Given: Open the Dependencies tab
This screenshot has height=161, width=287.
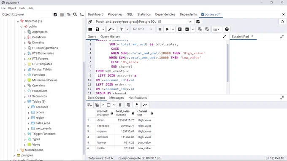Looking at the screenshot, I should click(x=165, y=14).
